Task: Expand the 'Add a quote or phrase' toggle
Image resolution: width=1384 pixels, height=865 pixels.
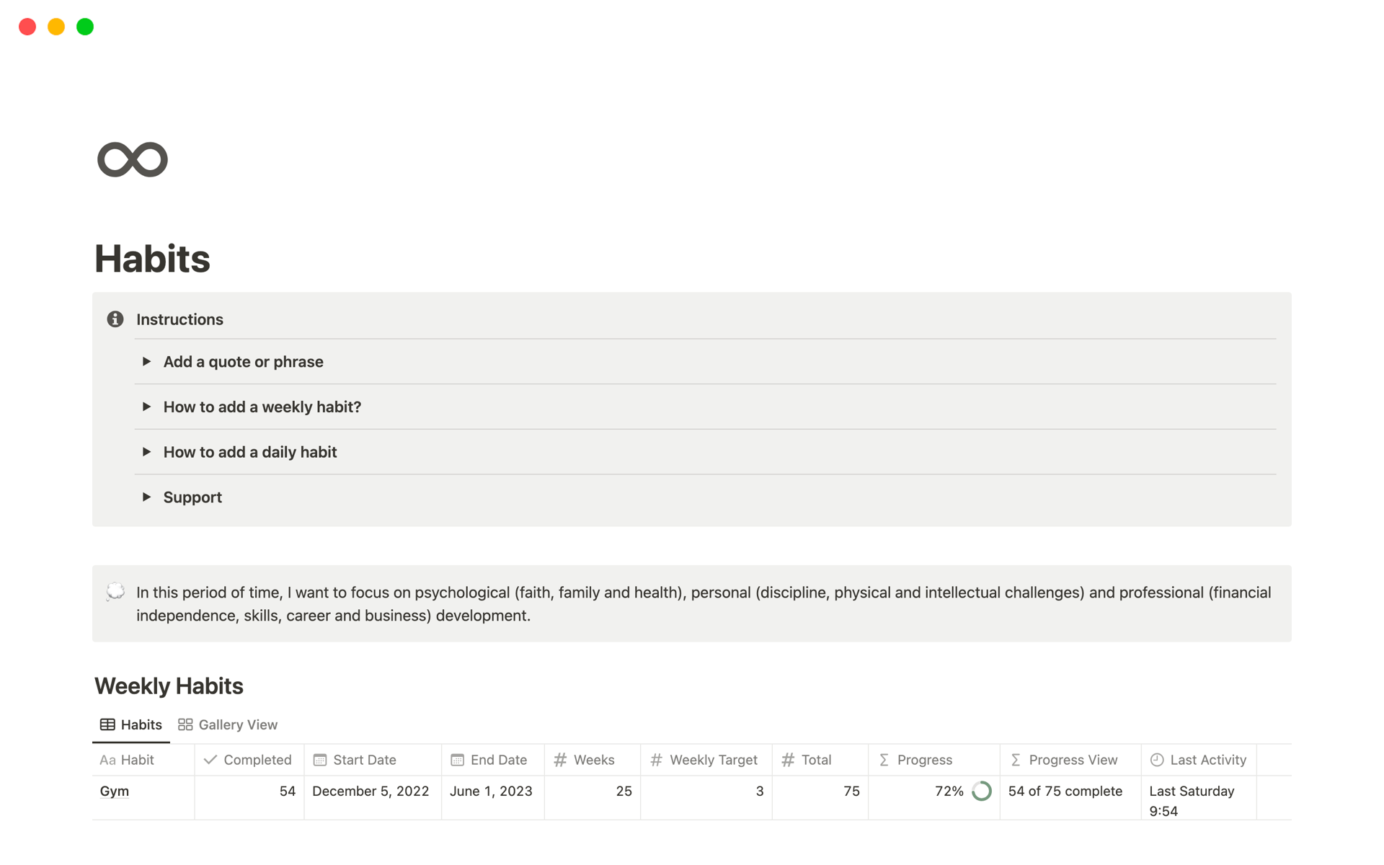Action: click(146, 361)
